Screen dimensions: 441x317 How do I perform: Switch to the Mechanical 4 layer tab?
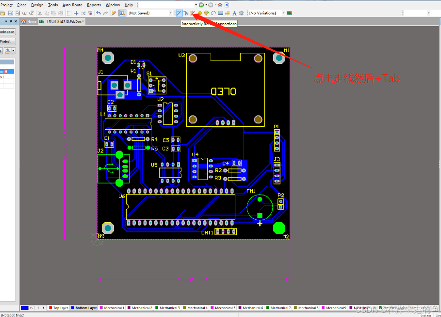coord(195,308)
